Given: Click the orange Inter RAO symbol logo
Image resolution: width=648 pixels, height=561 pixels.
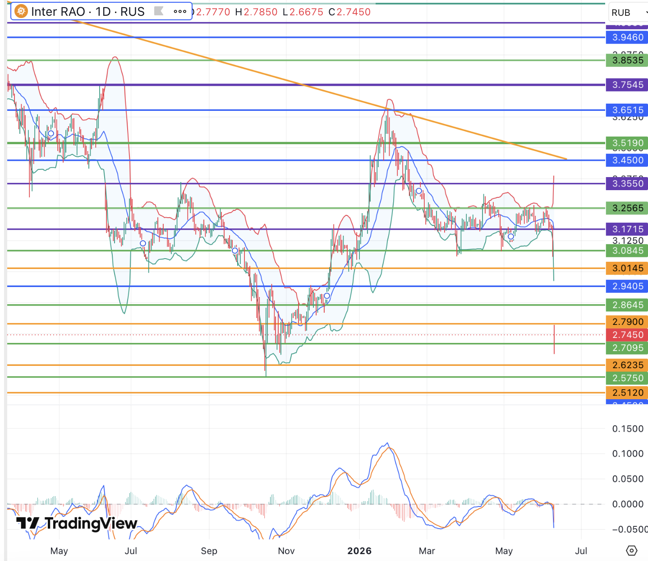Looking at the screenshot, I should coord(21,11).
